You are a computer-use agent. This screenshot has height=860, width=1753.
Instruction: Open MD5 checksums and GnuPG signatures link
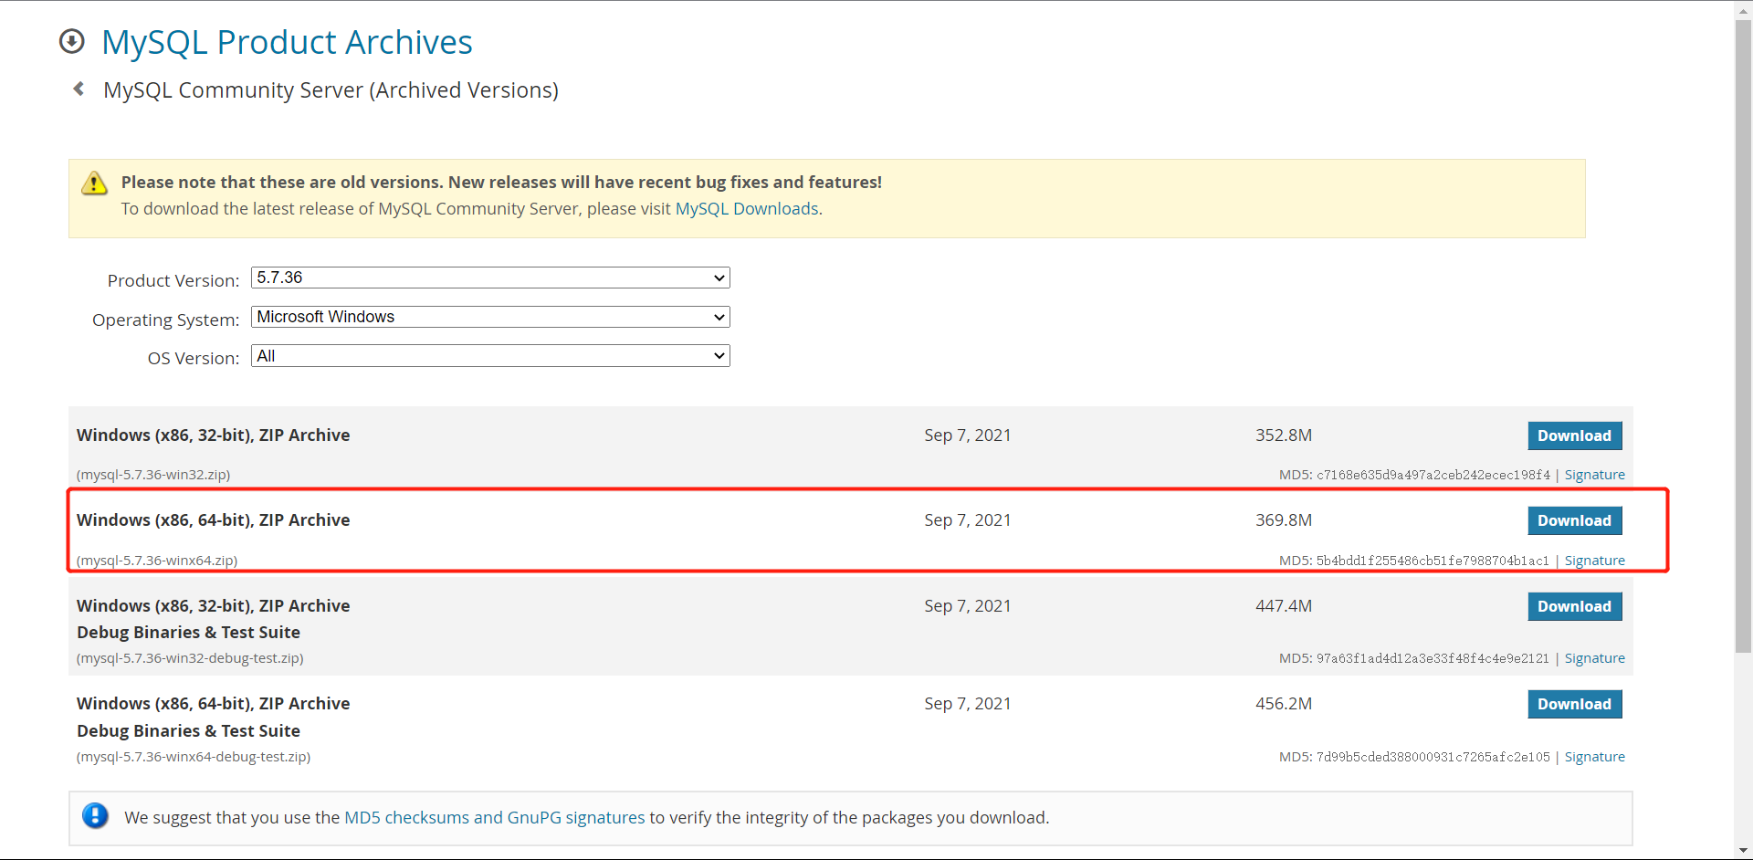click(494, 818)
